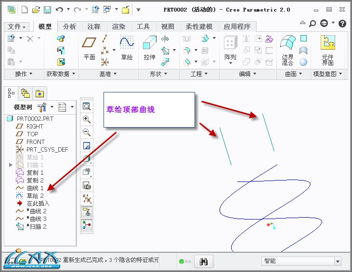Expand the 操作 group dropdown
This screenshot has height=272, width=352.
click(x=24, y=74)
